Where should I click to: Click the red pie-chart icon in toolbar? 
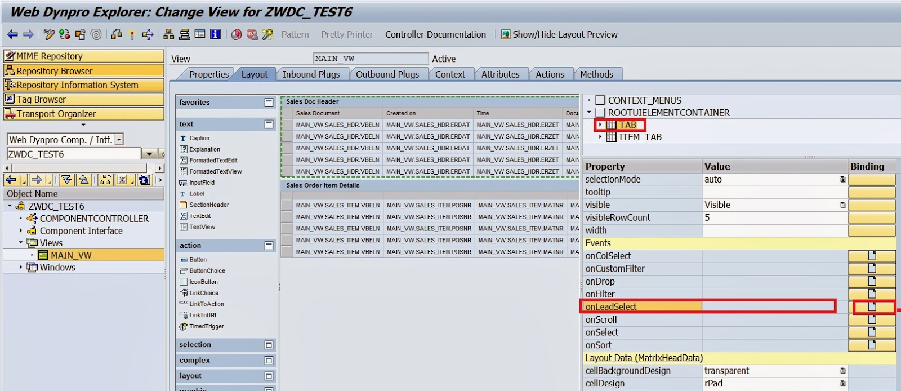tap(237, 35)
